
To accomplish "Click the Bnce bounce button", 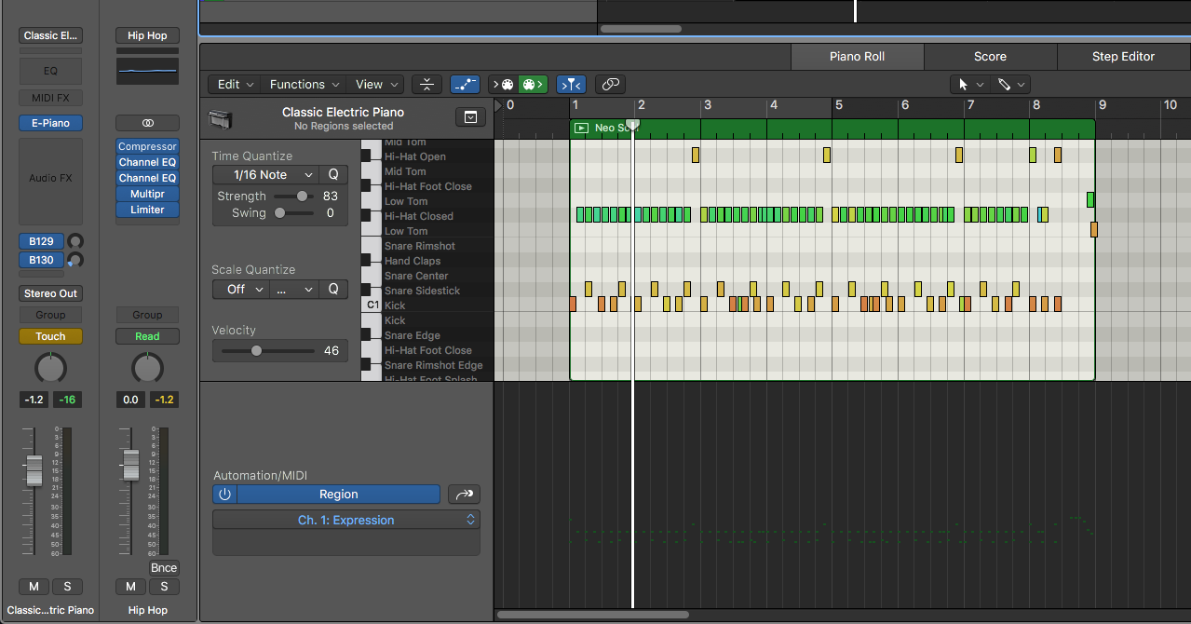I will coord(164,568).
